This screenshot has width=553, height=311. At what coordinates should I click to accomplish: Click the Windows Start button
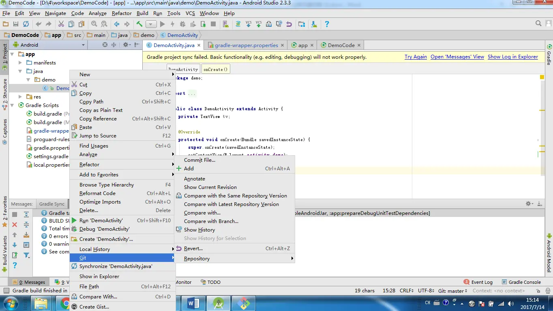tap(11, 303)
